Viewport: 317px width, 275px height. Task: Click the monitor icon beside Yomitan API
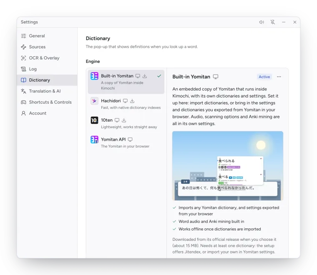pyautogui.click(x=130, y=140)
